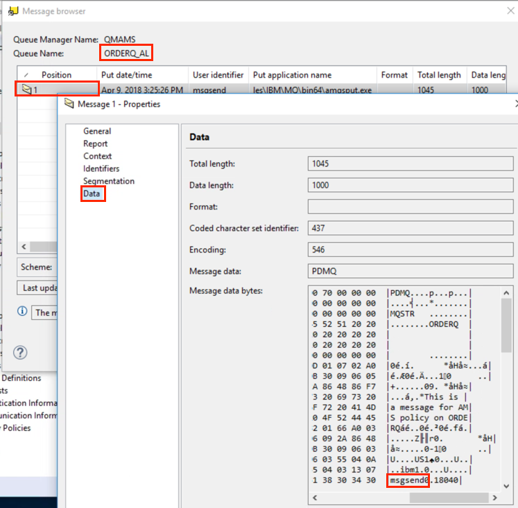Click the amqsput.exe application name cell

pos(313,90)
